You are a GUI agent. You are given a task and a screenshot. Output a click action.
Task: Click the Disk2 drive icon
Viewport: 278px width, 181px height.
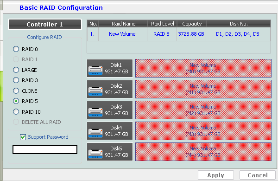click(x=95, y=91)
